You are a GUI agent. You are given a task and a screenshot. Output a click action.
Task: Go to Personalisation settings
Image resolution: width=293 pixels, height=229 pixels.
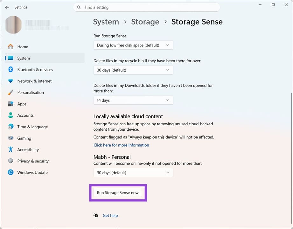coord(31,93)
